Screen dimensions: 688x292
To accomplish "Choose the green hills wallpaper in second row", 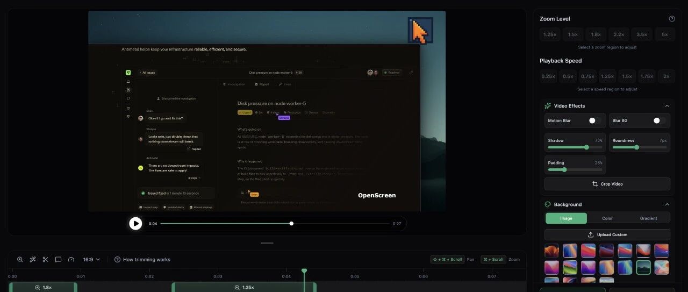I will click(x=570, y=267).
